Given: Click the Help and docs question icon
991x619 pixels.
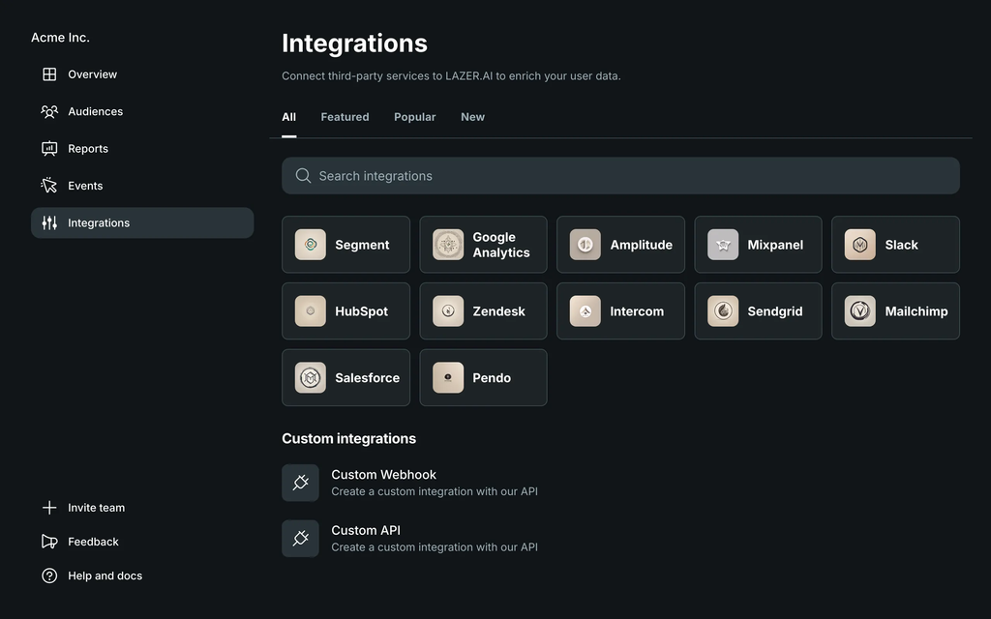Looking at the screenshot, I should [49, 575].
